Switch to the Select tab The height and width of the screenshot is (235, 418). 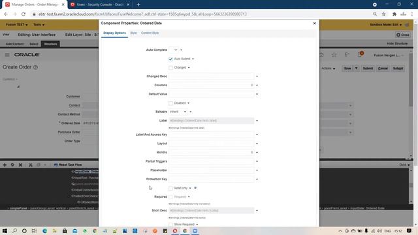(34, 44)
